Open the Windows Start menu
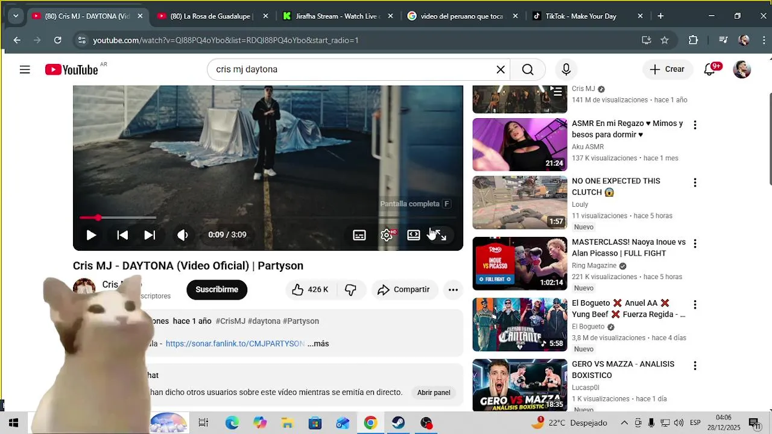The width and height of the screenshot is (772, 434). [x=13, y=423]
